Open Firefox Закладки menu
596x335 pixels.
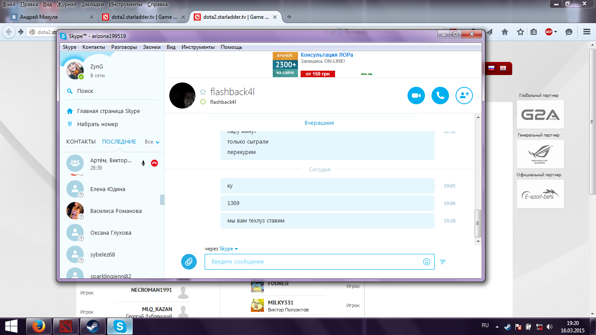[92, 4]
